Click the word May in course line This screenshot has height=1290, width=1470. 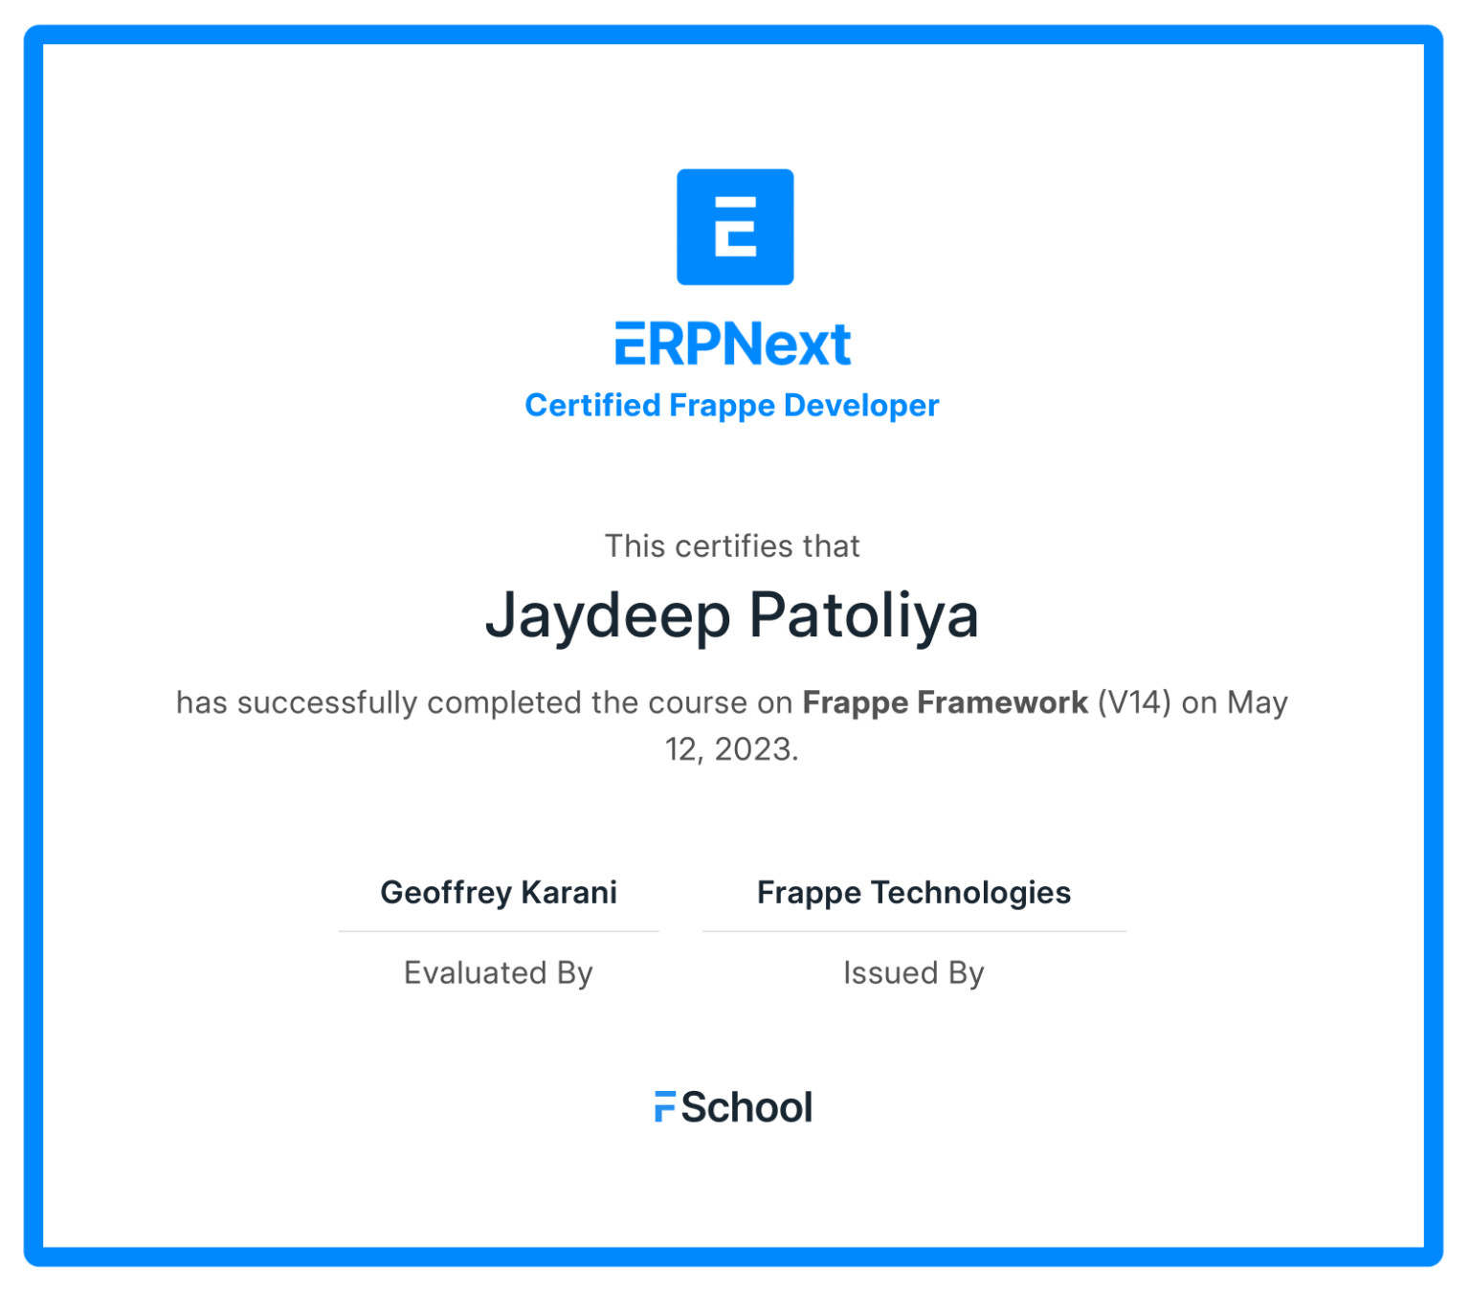(x=1258, y=702)
